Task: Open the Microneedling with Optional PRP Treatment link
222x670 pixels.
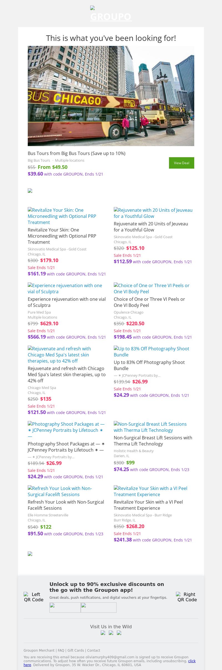Action: tap(62, 216)
